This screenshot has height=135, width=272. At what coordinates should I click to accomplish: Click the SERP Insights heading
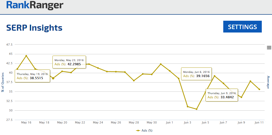click(x=34, y=28)
